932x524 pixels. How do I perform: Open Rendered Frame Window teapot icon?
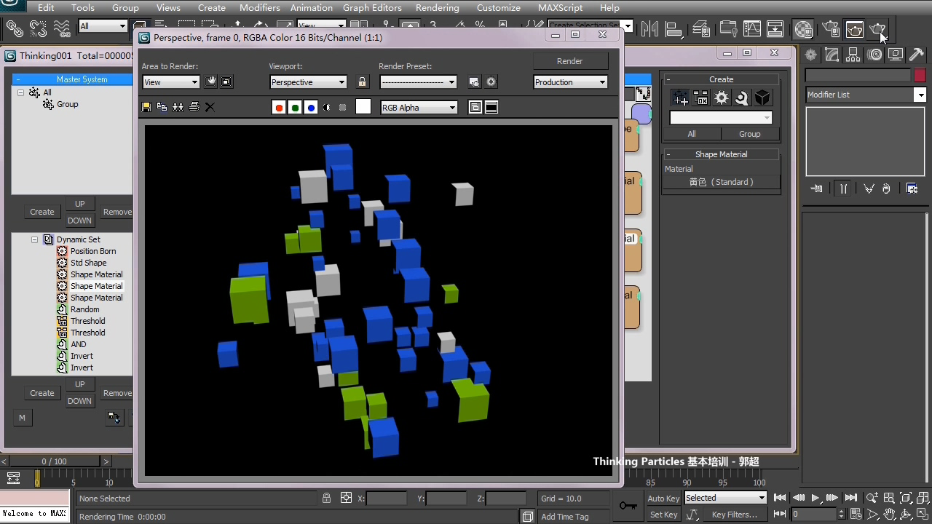(854, 29)
